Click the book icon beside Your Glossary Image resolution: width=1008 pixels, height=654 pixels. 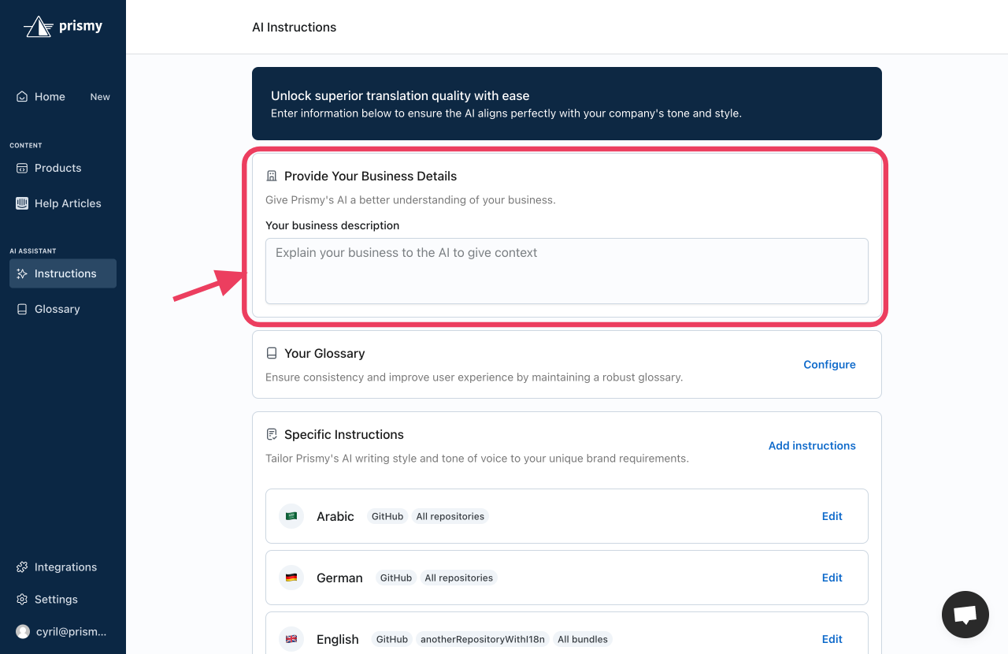pos(272,354)
